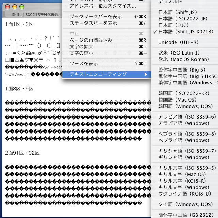Pick ウクライナ語 (KOI8-U) encoding
This screenshot has width=218, height=218.
[185, 194]
